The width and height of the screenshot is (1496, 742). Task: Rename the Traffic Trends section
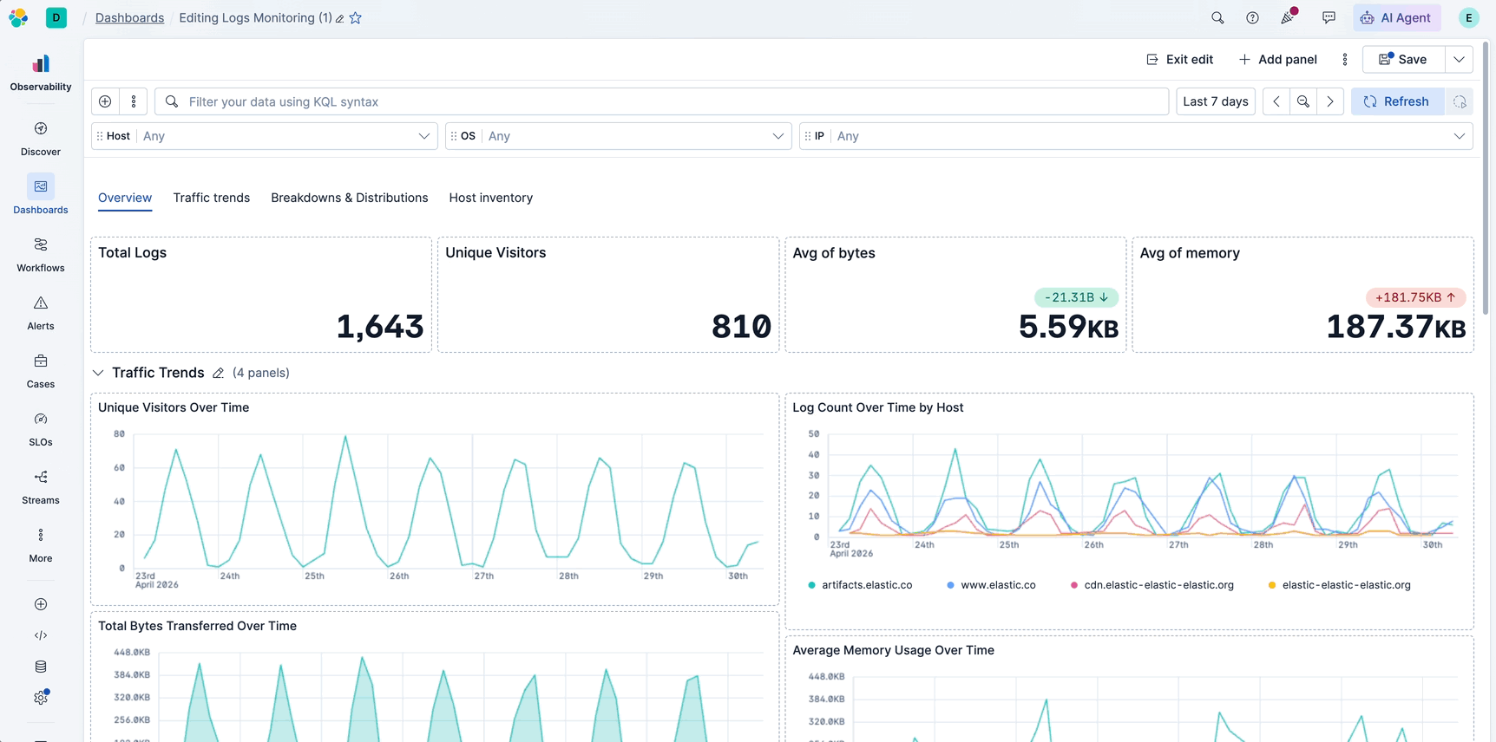219,373
